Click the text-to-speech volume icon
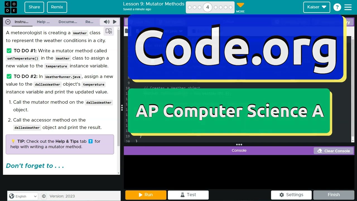 point(107,22)
